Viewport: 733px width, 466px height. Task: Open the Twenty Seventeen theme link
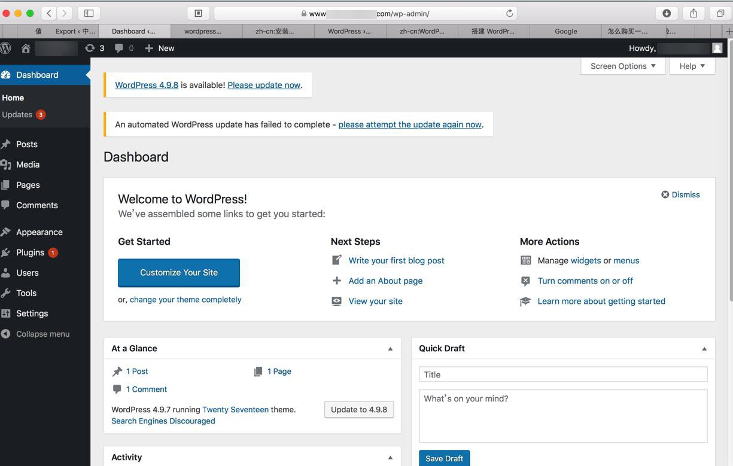[x=235, y=410]
